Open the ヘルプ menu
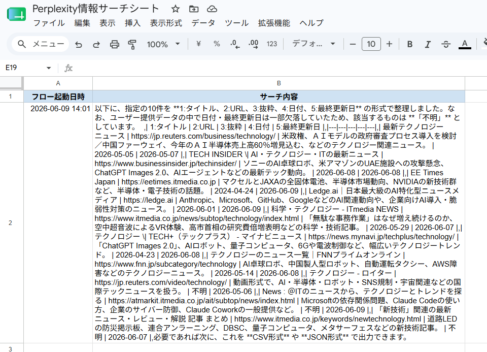The image size is (487, 352). point(311,23)
